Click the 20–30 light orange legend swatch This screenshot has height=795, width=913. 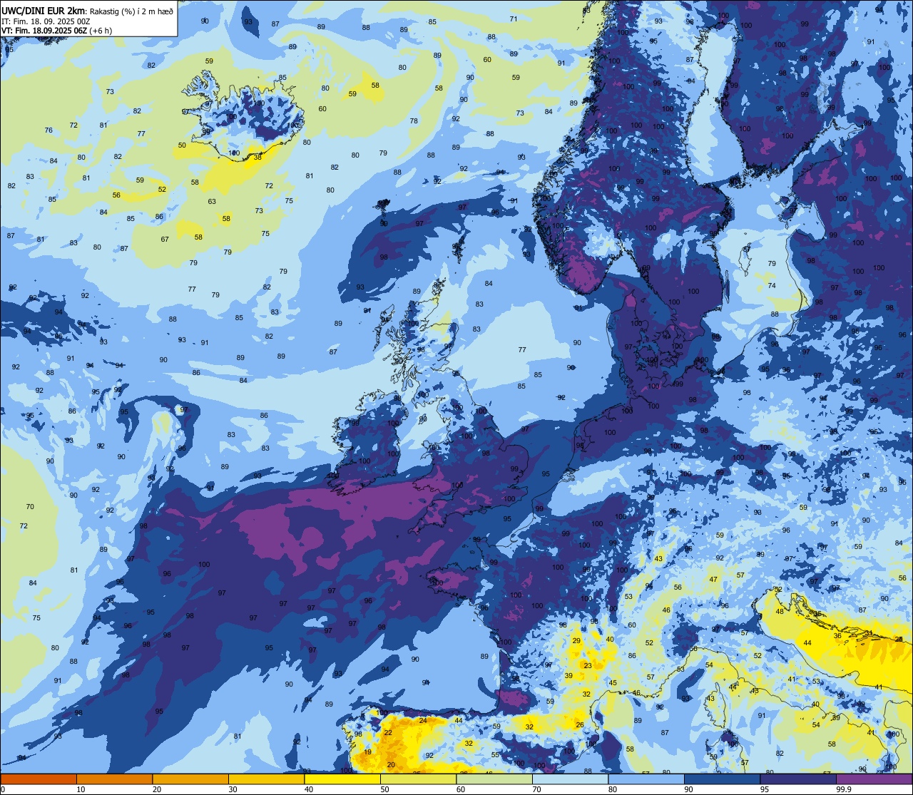[x=190, y=779]
